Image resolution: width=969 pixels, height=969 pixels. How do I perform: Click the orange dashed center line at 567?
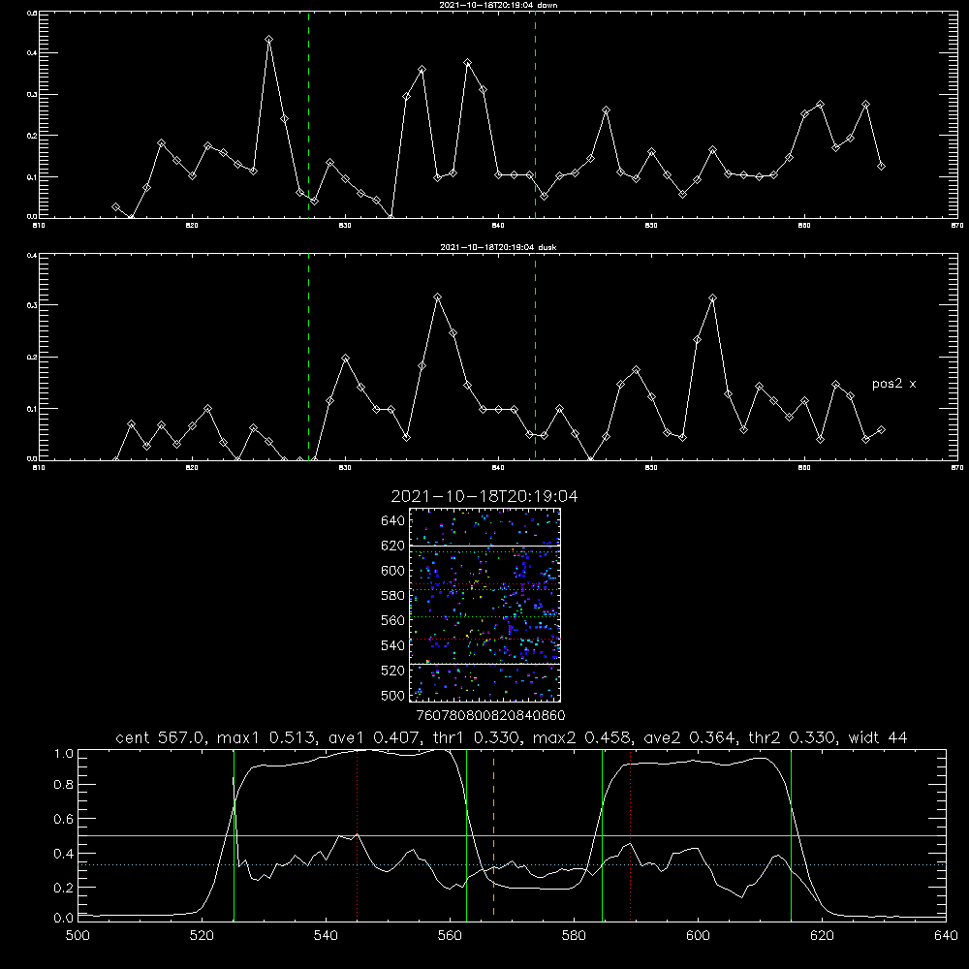coord(493,834)
